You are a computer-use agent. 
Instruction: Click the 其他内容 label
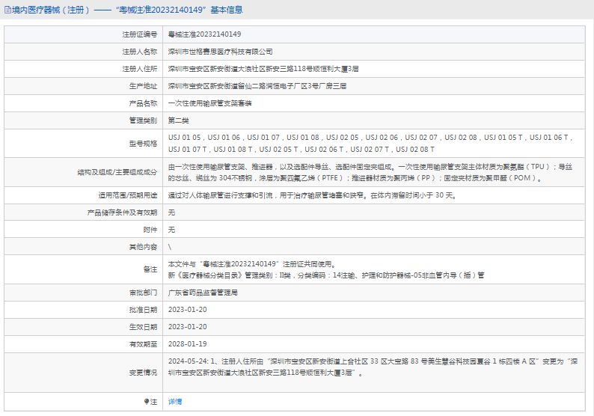click(143, 247)
